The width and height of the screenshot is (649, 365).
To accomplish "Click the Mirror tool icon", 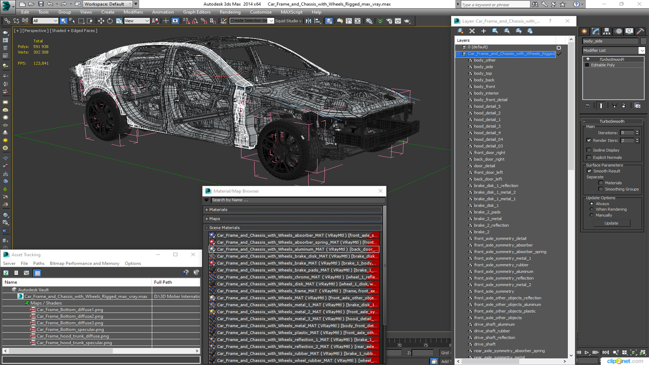I will [x=309, y=21].
